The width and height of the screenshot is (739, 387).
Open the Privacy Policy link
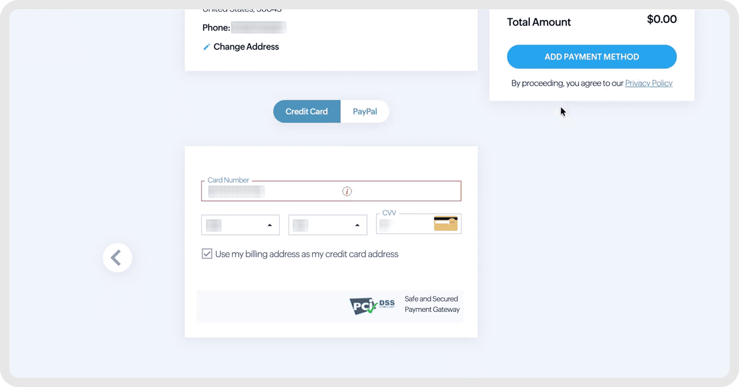(648, 83)
